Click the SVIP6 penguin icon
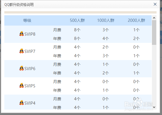The height and width of the screenshot is (115, 162). point(22,68)
